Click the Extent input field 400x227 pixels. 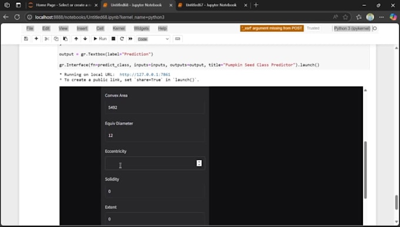click(155, 219)
